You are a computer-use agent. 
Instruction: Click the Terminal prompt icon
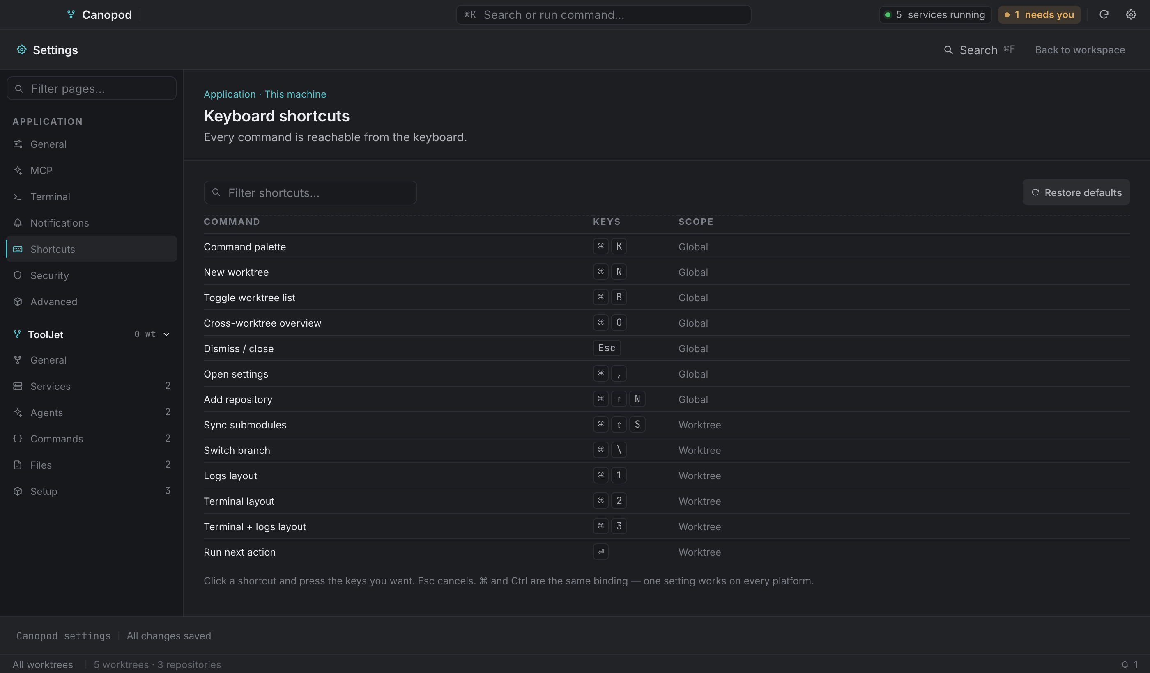(x=18, y=197)
